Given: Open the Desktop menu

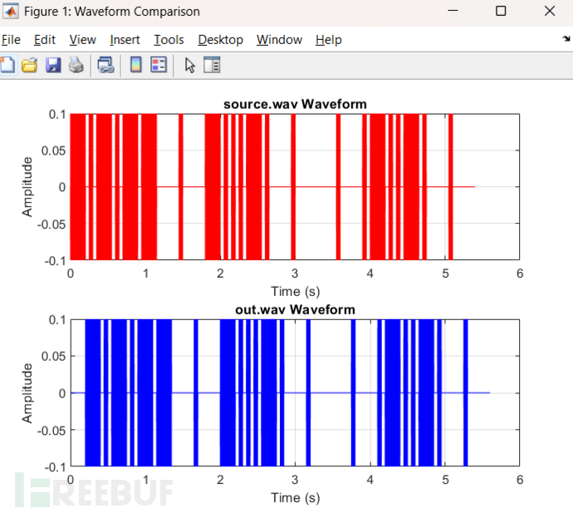Looking at the screenshot, I should [x=220, y=40].
